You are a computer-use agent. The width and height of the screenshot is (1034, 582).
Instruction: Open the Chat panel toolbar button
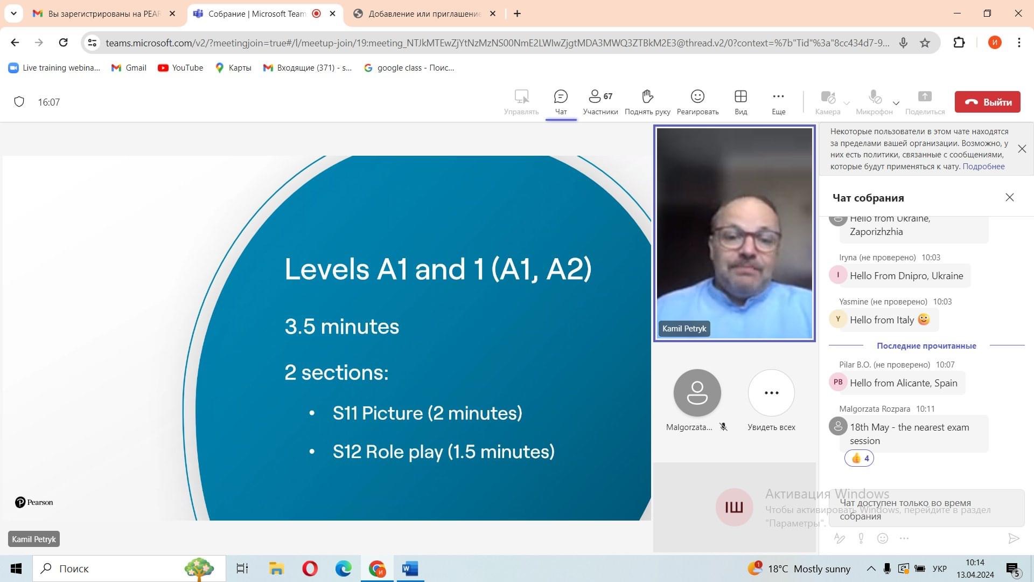561,102
